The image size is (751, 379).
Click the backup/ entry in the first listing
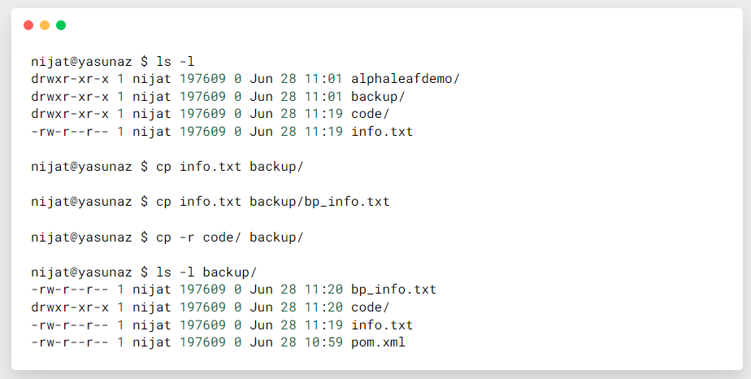click(378, 96)
